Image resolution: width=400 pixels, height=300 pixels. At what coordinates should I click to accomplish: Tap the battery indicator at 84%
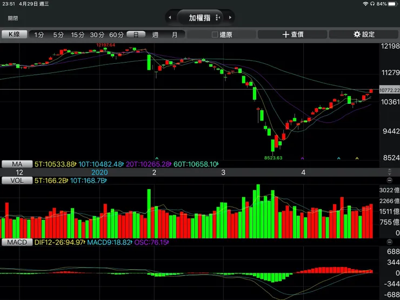(392, 4)
